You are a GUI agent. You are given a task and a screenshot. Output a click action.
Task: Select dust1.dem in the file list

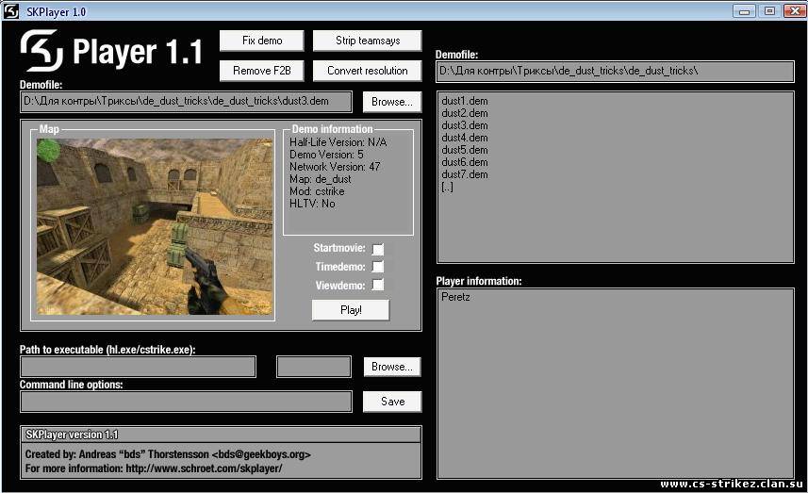point(465,101)
